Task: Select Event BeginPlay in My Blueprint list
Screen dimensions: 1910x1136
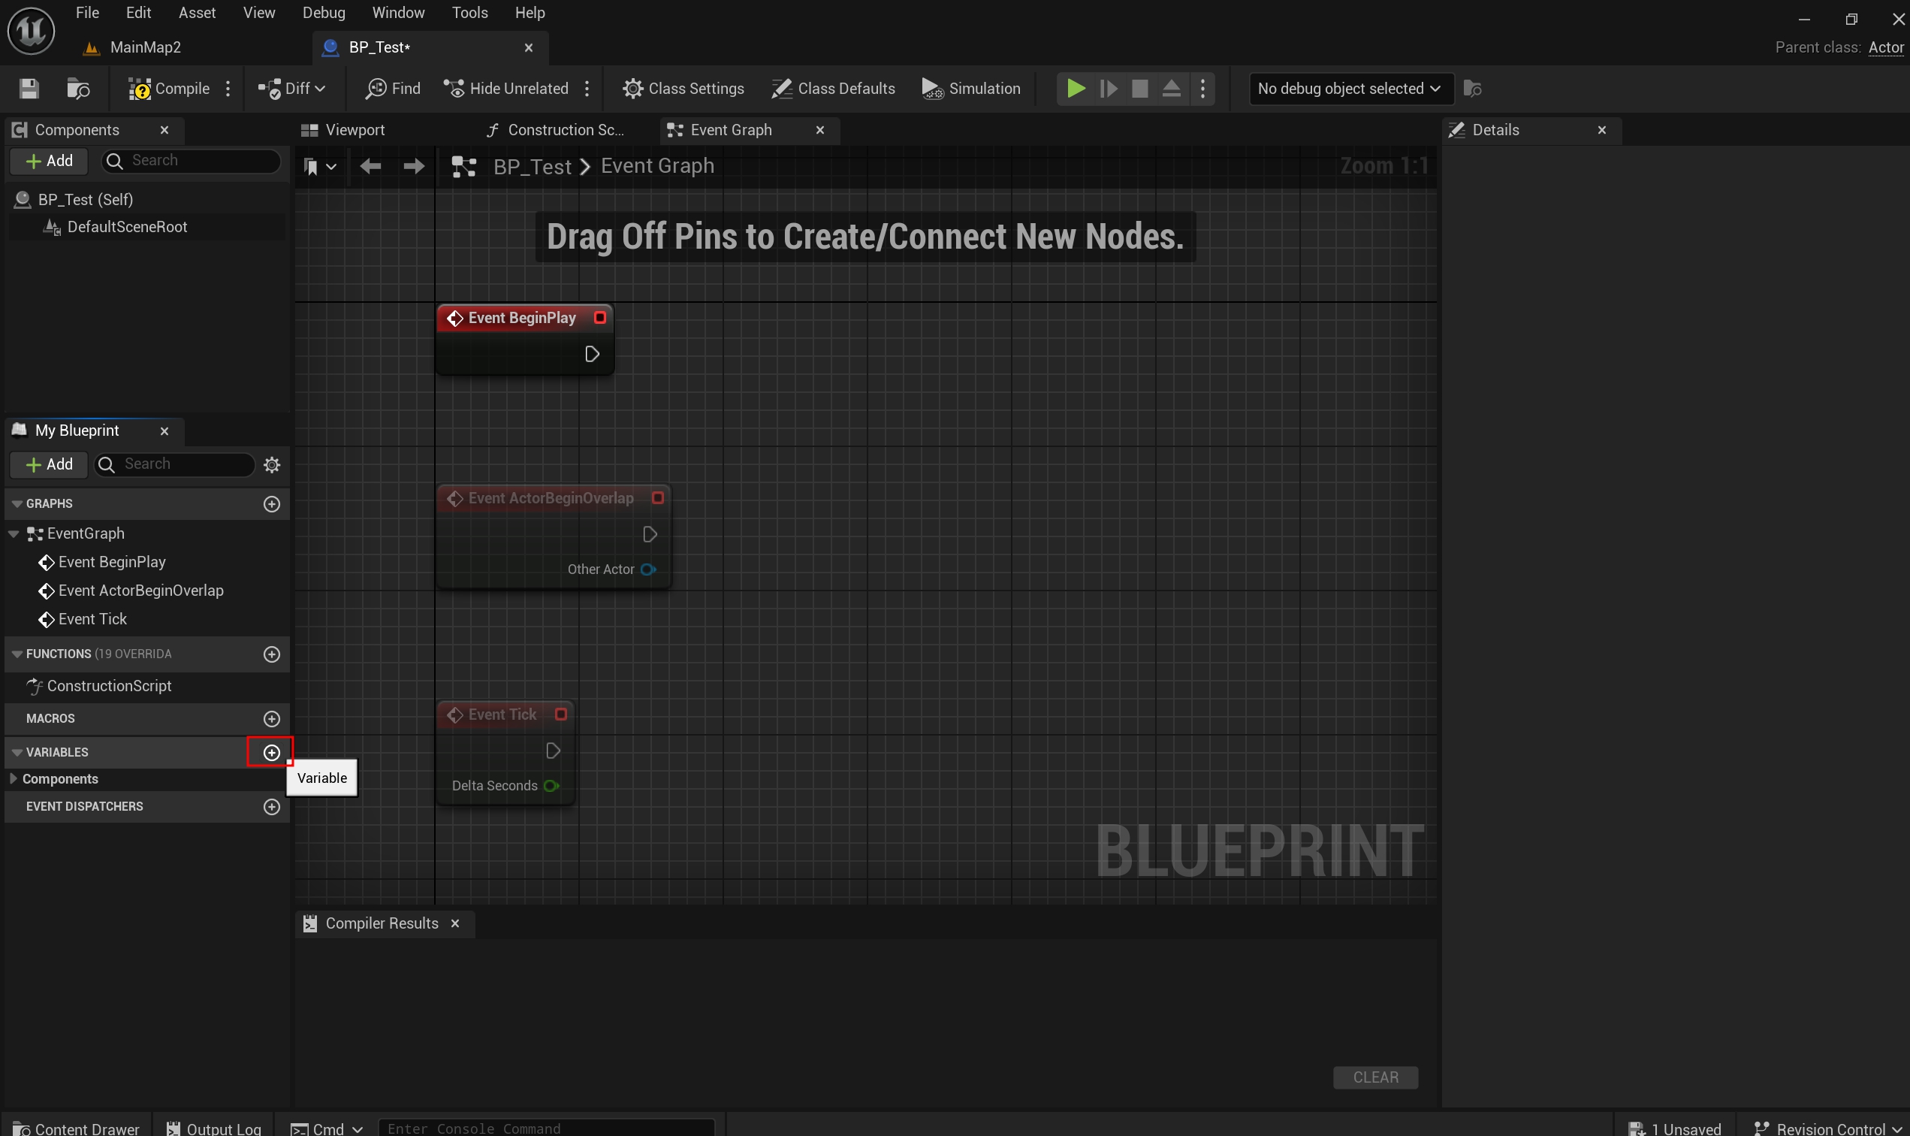Action: [112, 562]
